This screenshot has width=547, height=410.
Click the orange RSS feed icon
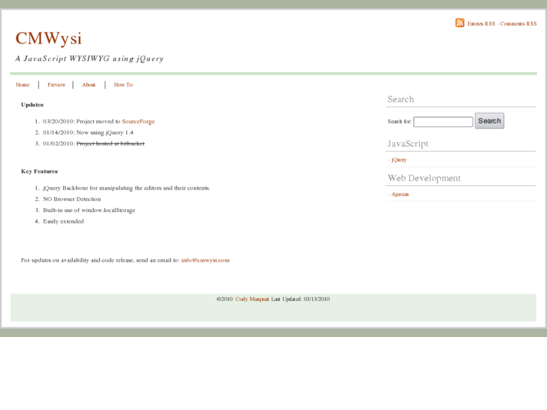tap(460, 23)
